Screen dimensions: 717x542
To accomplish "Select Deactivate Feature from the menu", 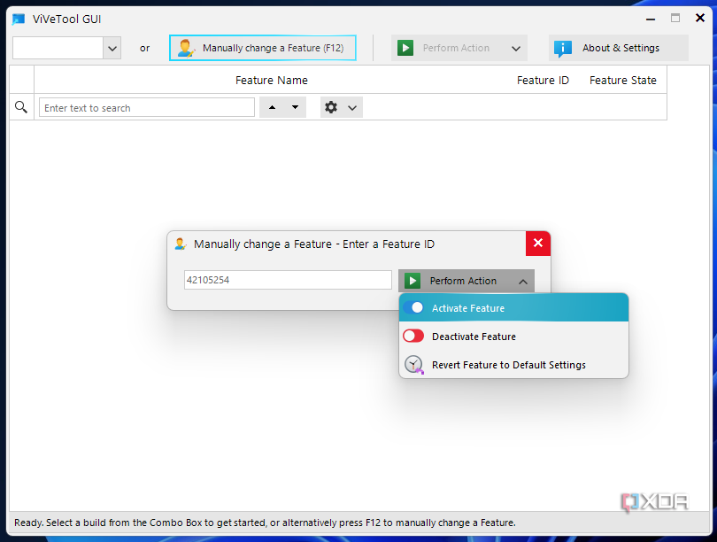I will tap(513, 337).
